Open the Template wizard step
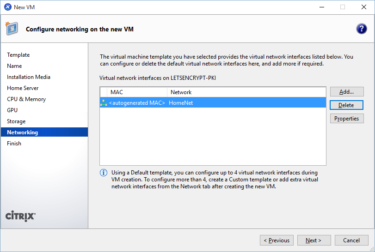The height and width of the screenshot is (252, 375). tap(18, 55)
